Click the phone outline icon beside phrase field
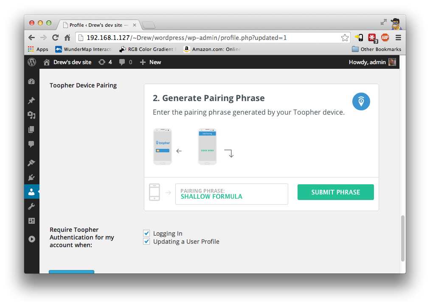 tap(155, 192)
